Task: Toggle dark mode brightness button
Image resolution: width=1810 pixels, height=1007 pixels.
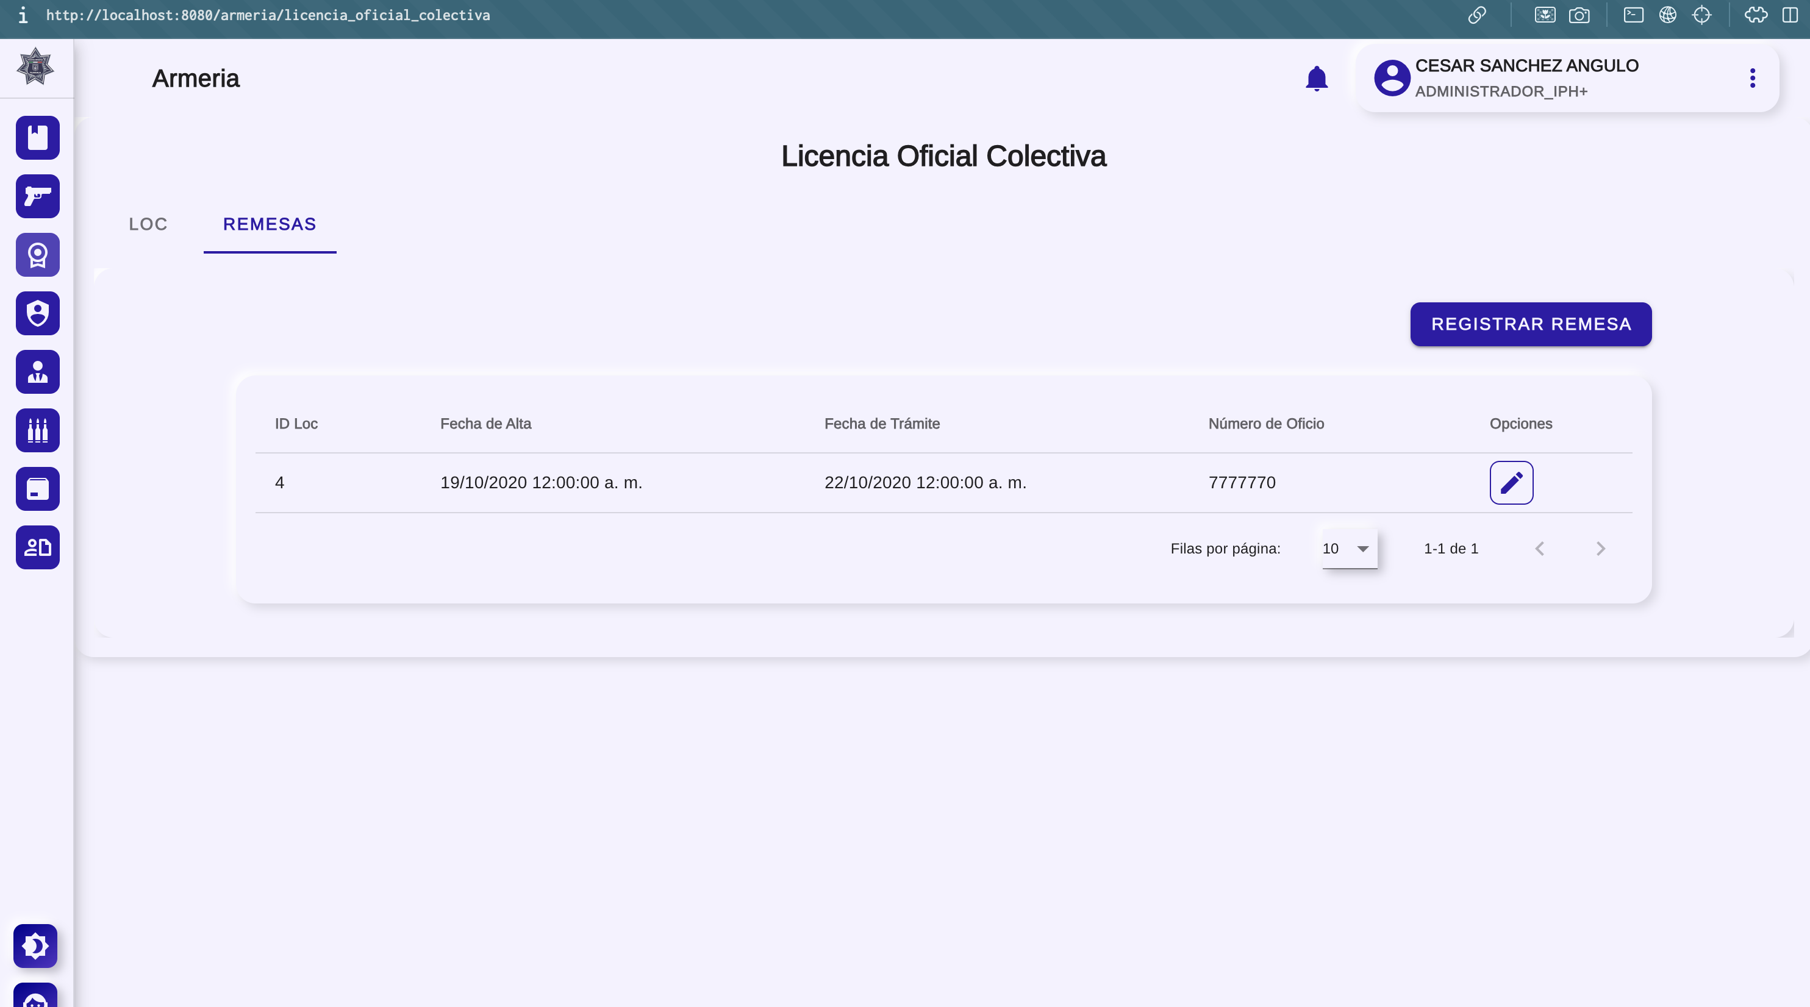Action: [35, 945]
